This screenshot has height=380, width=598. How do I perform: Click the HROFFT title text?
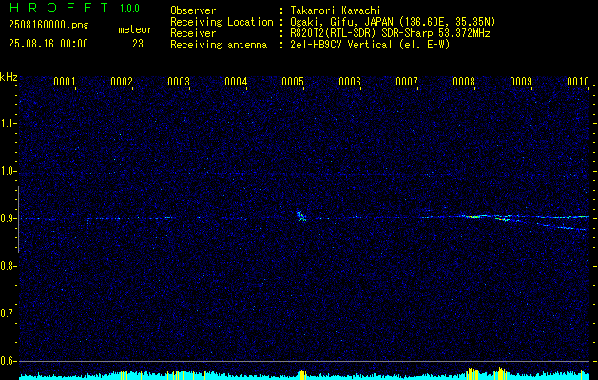tap(59, 8)
